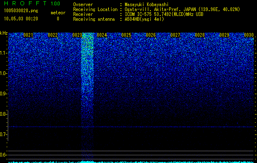257x163 pixels.
Task: Click time marker 0021
Action: point(28,35)
